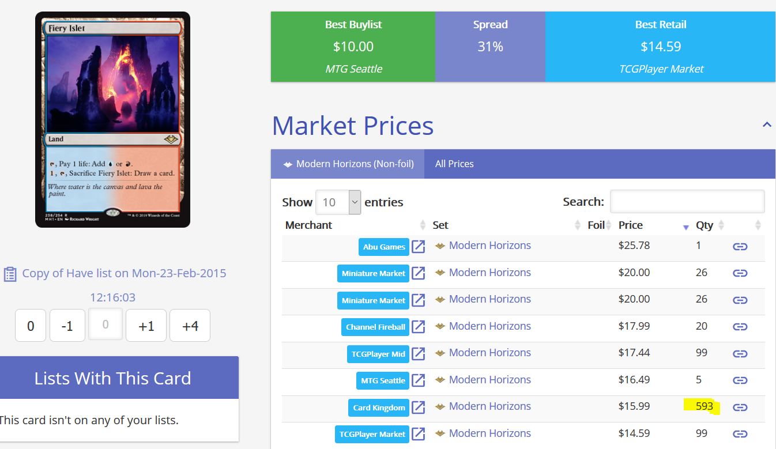Select the Modern Horizons (Non-foil) tab

coord(348,164)
